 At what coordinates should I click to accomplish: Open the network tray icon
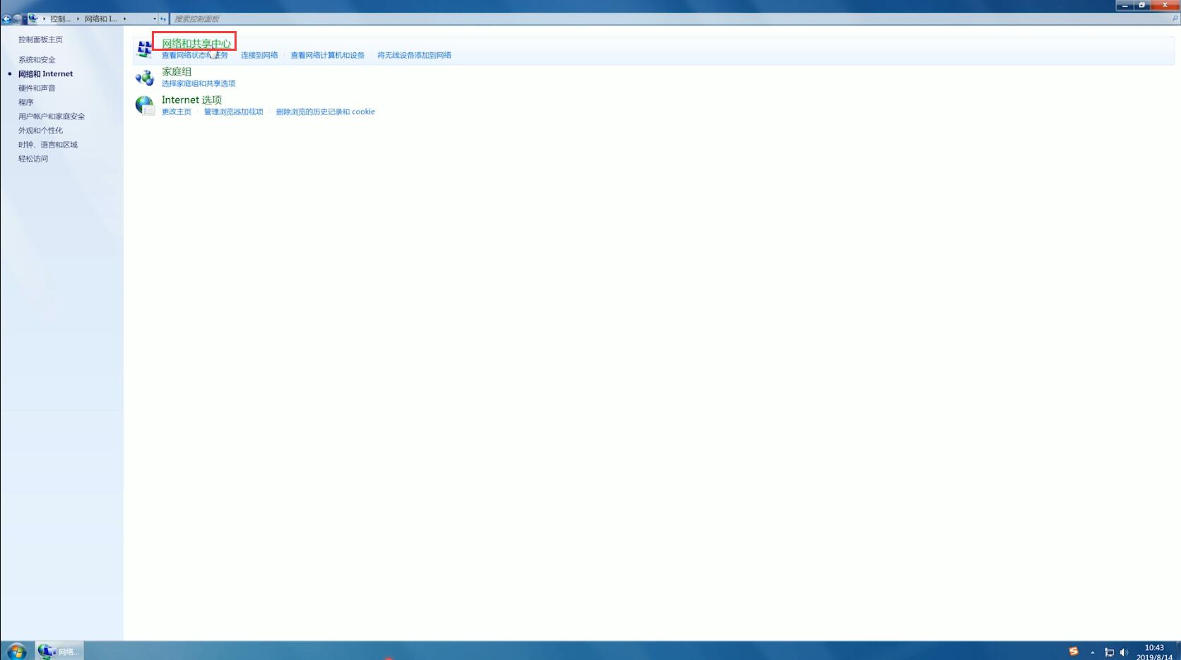pos(1109,652)
